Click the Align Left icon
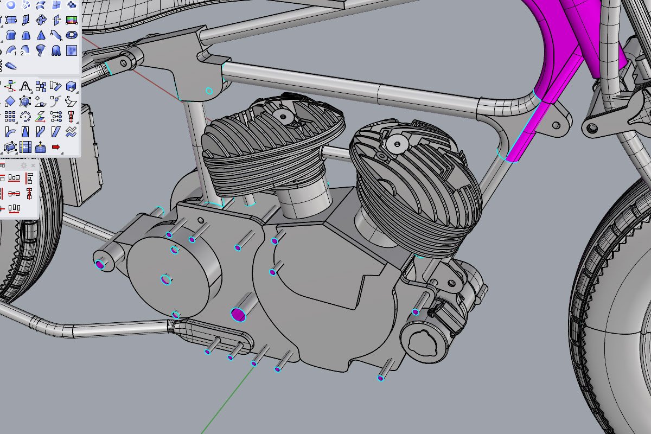Screen dimensions: 651x434 point(29,178)
